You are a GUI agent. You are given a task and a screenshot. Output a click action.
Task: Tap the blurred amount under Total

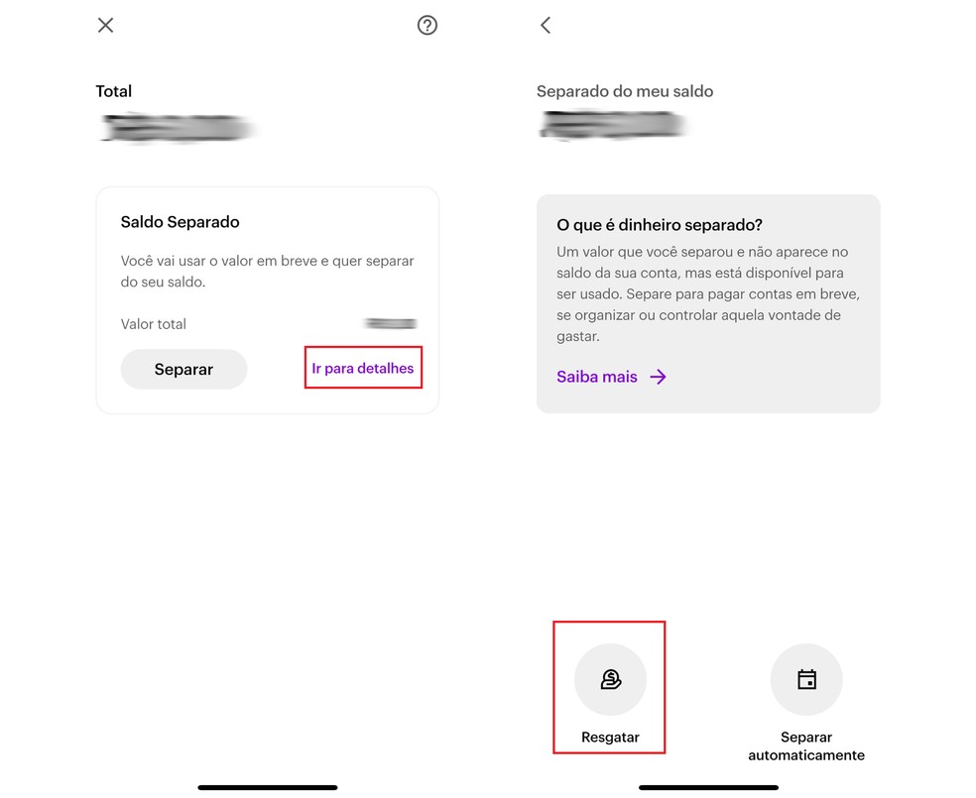click(x=177, y=129)
